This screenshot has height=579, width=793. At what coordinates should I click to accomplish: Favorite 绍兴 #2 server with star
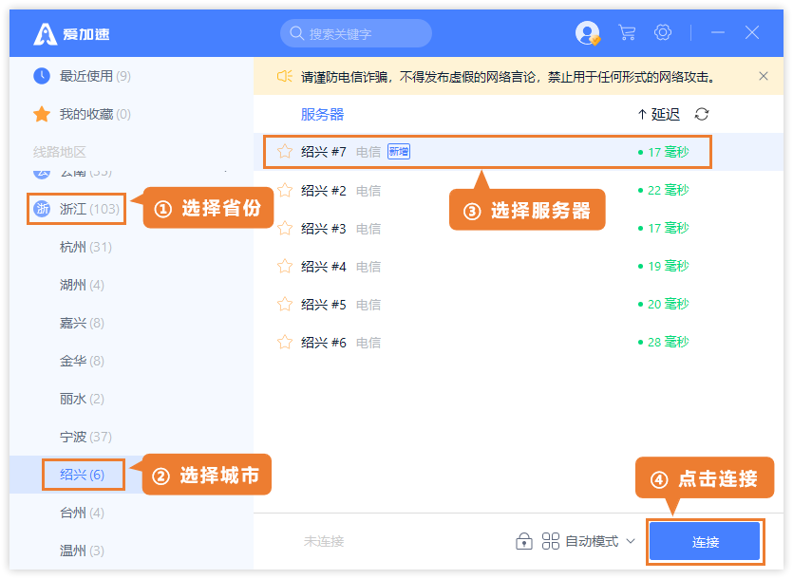[285, 190]
